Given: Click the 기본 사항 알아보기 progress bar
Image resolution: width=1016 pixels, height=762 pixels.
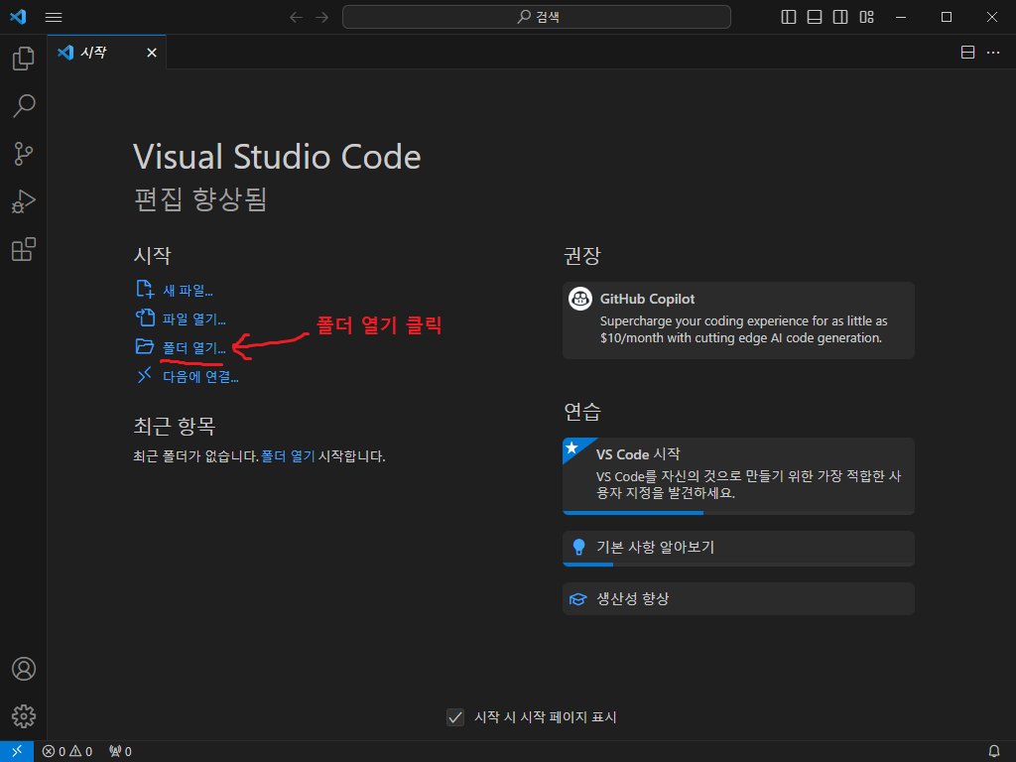Looking at the screenshot, I should (738, 565).
